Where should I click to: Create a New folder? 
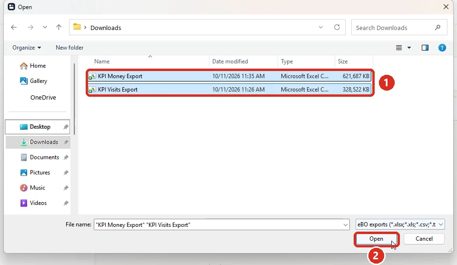(70, 48)
